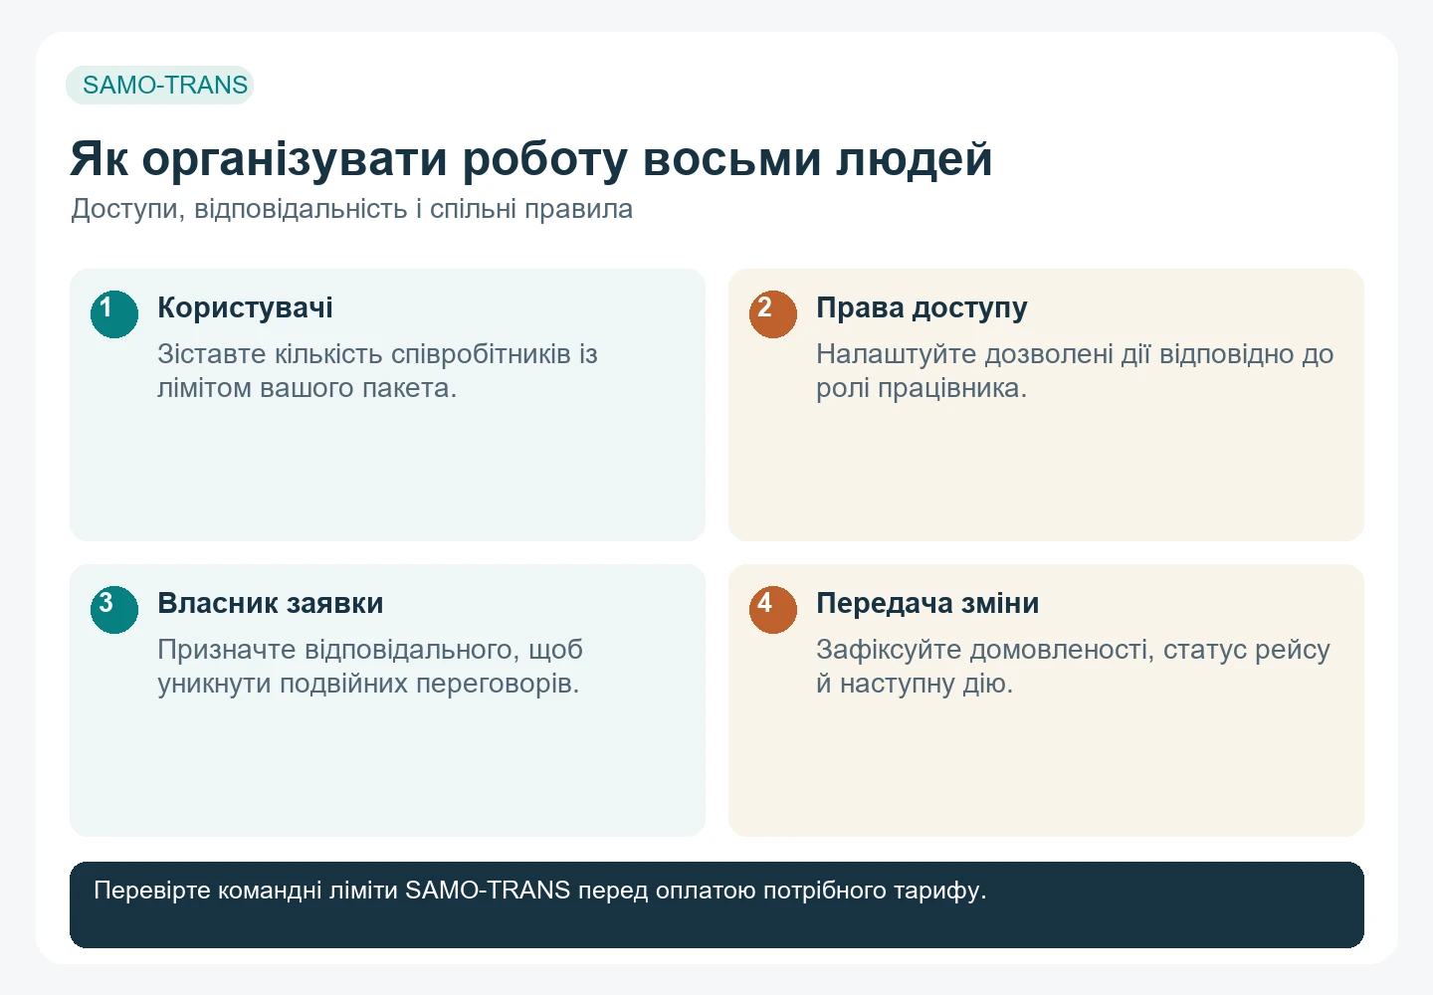Click text 'Призначте відповідального, щоб уникнути'

(370, 667)
